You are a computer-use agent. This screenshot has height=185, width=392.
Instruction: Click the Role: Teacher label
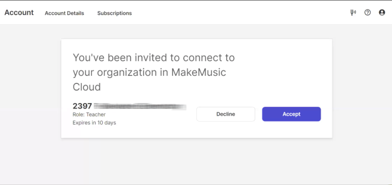coord(89,115)
